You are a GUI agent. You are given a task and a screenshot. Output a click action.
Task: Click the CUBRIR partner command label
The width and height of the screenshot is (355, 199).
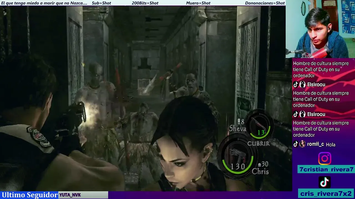[x=258, y=143]
